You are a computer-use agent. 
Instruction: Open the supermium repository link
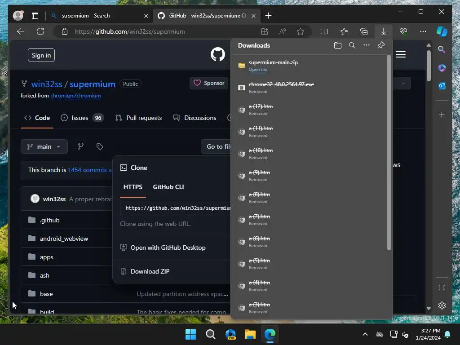point(93,84)
